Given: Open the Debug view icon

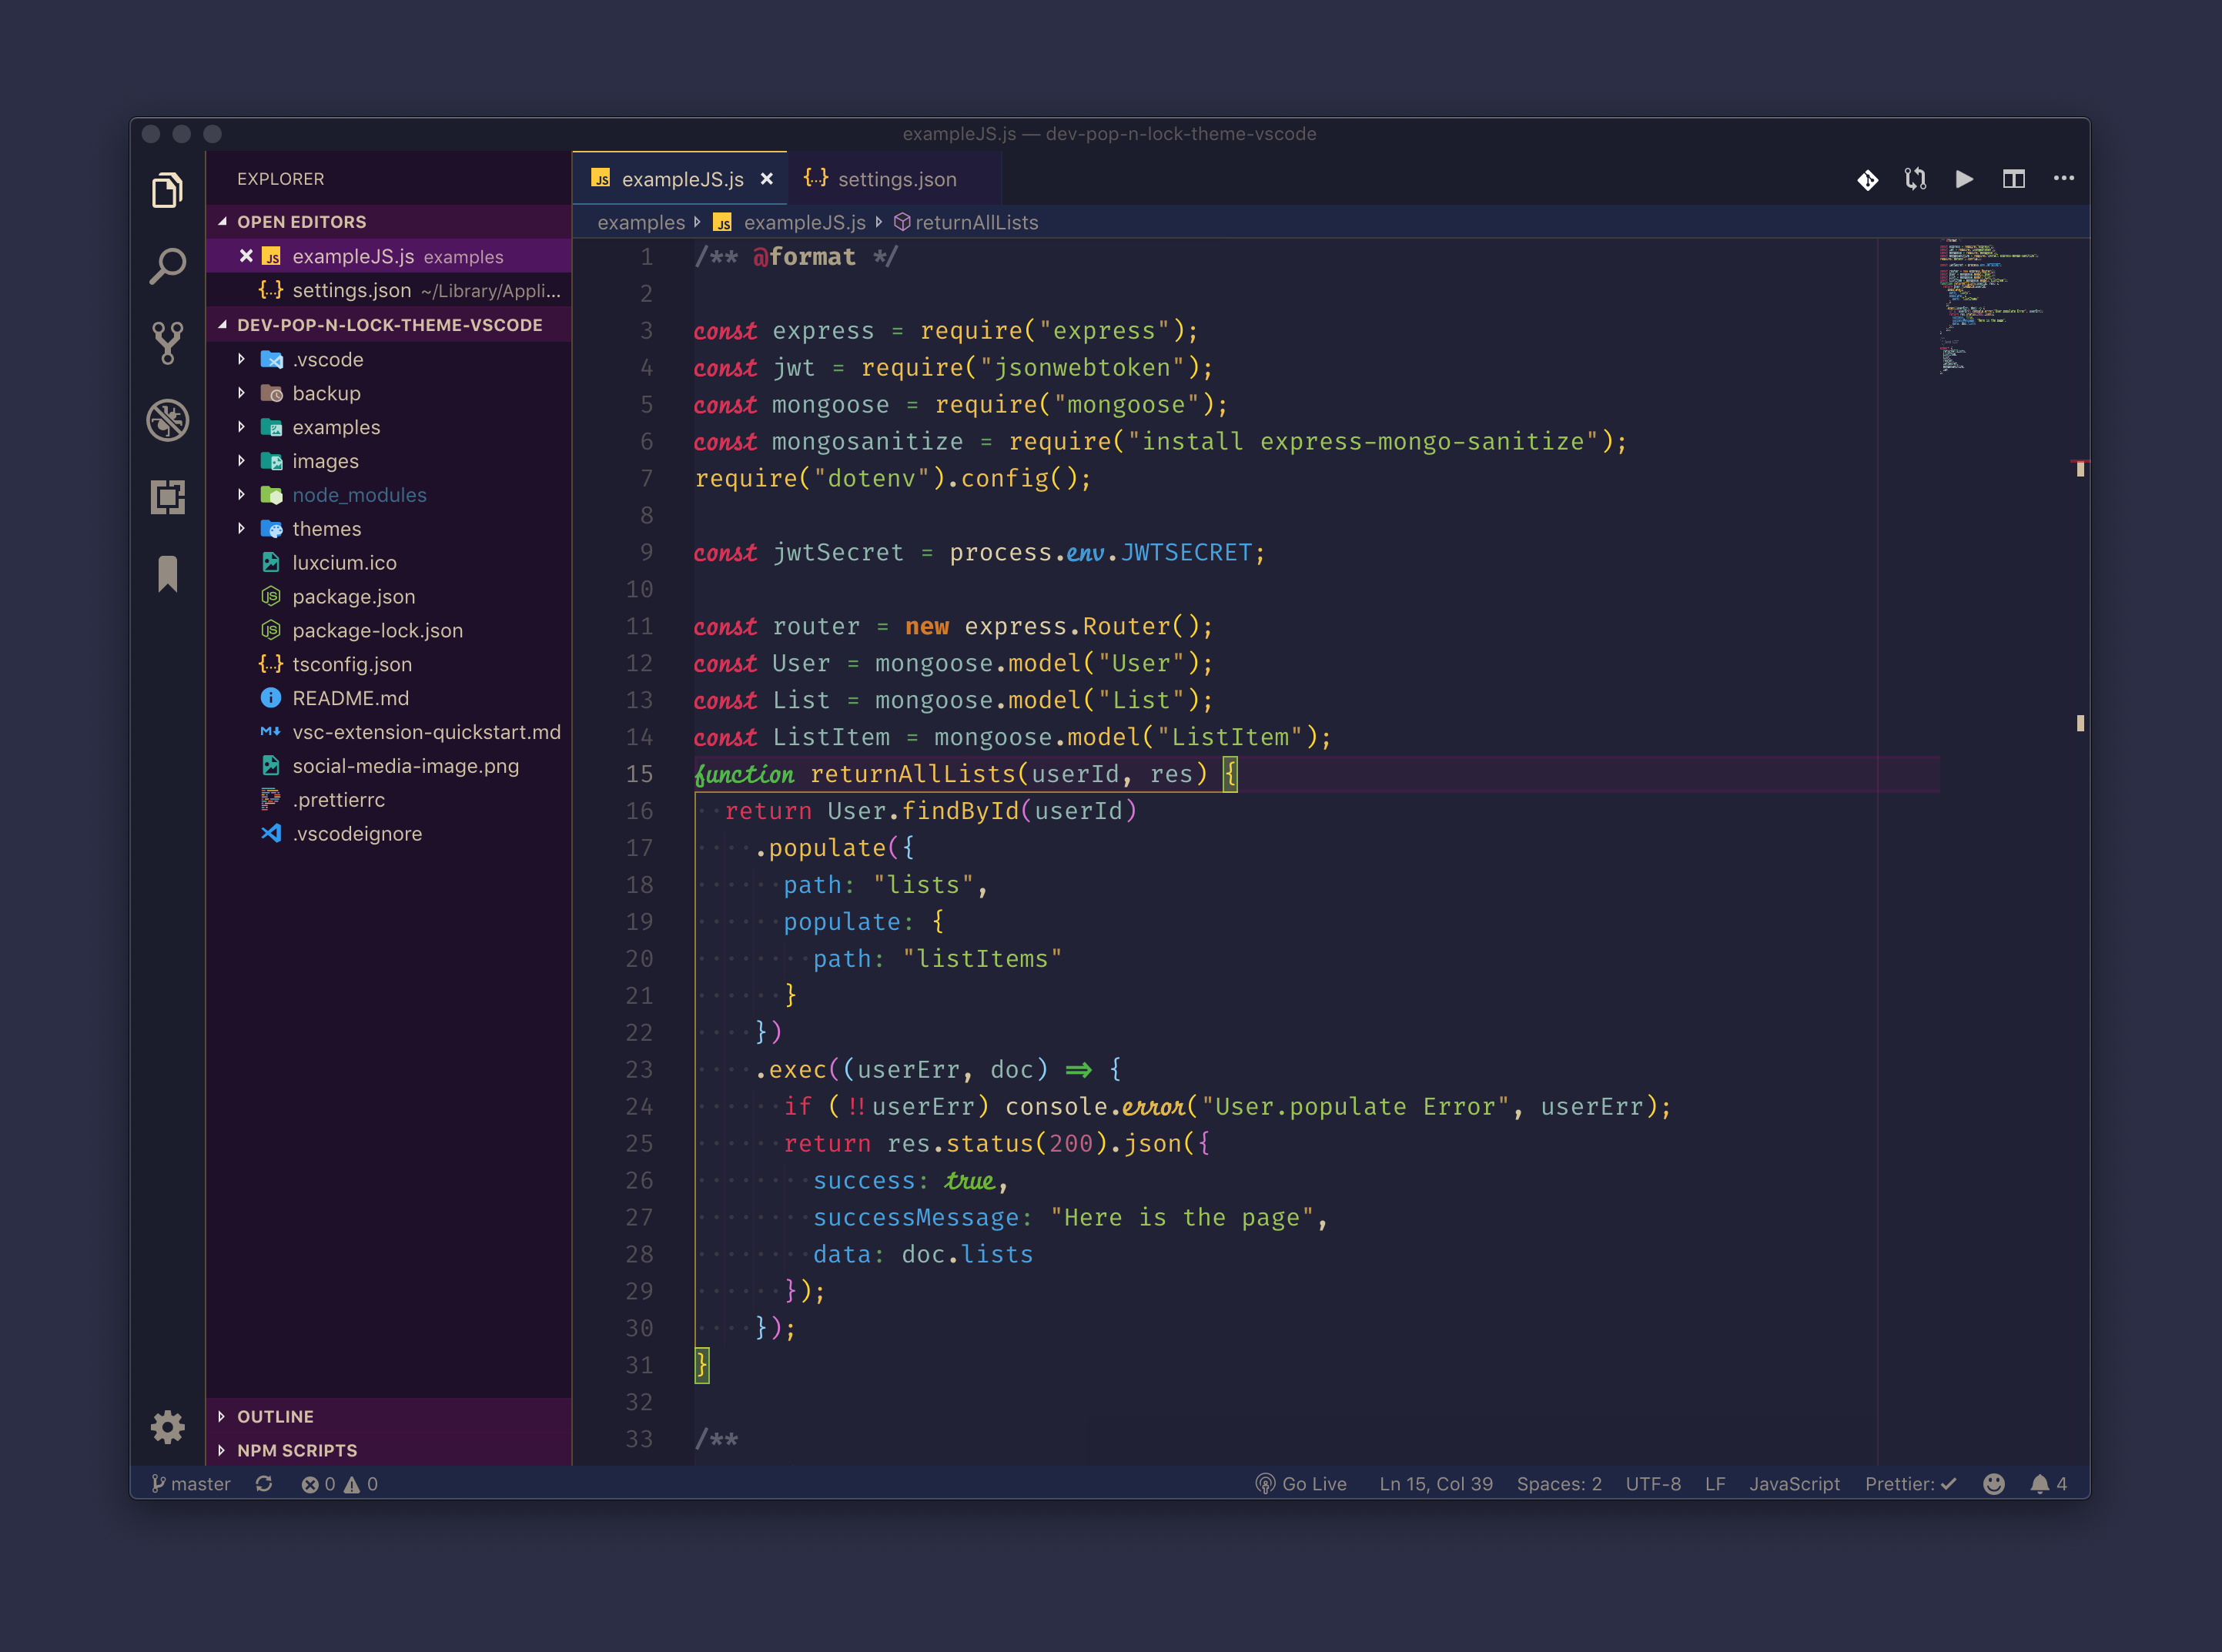Looking at the screenshot, I should point(167,420).
